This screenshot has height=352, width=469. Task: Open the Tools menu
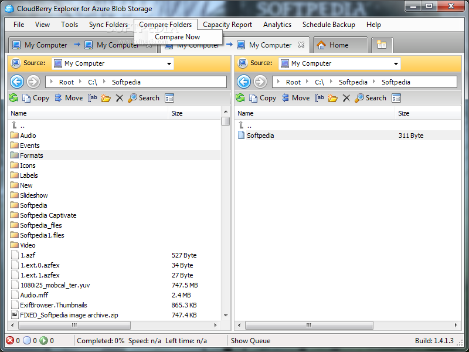pyautogui.click(x=69, y=25)
